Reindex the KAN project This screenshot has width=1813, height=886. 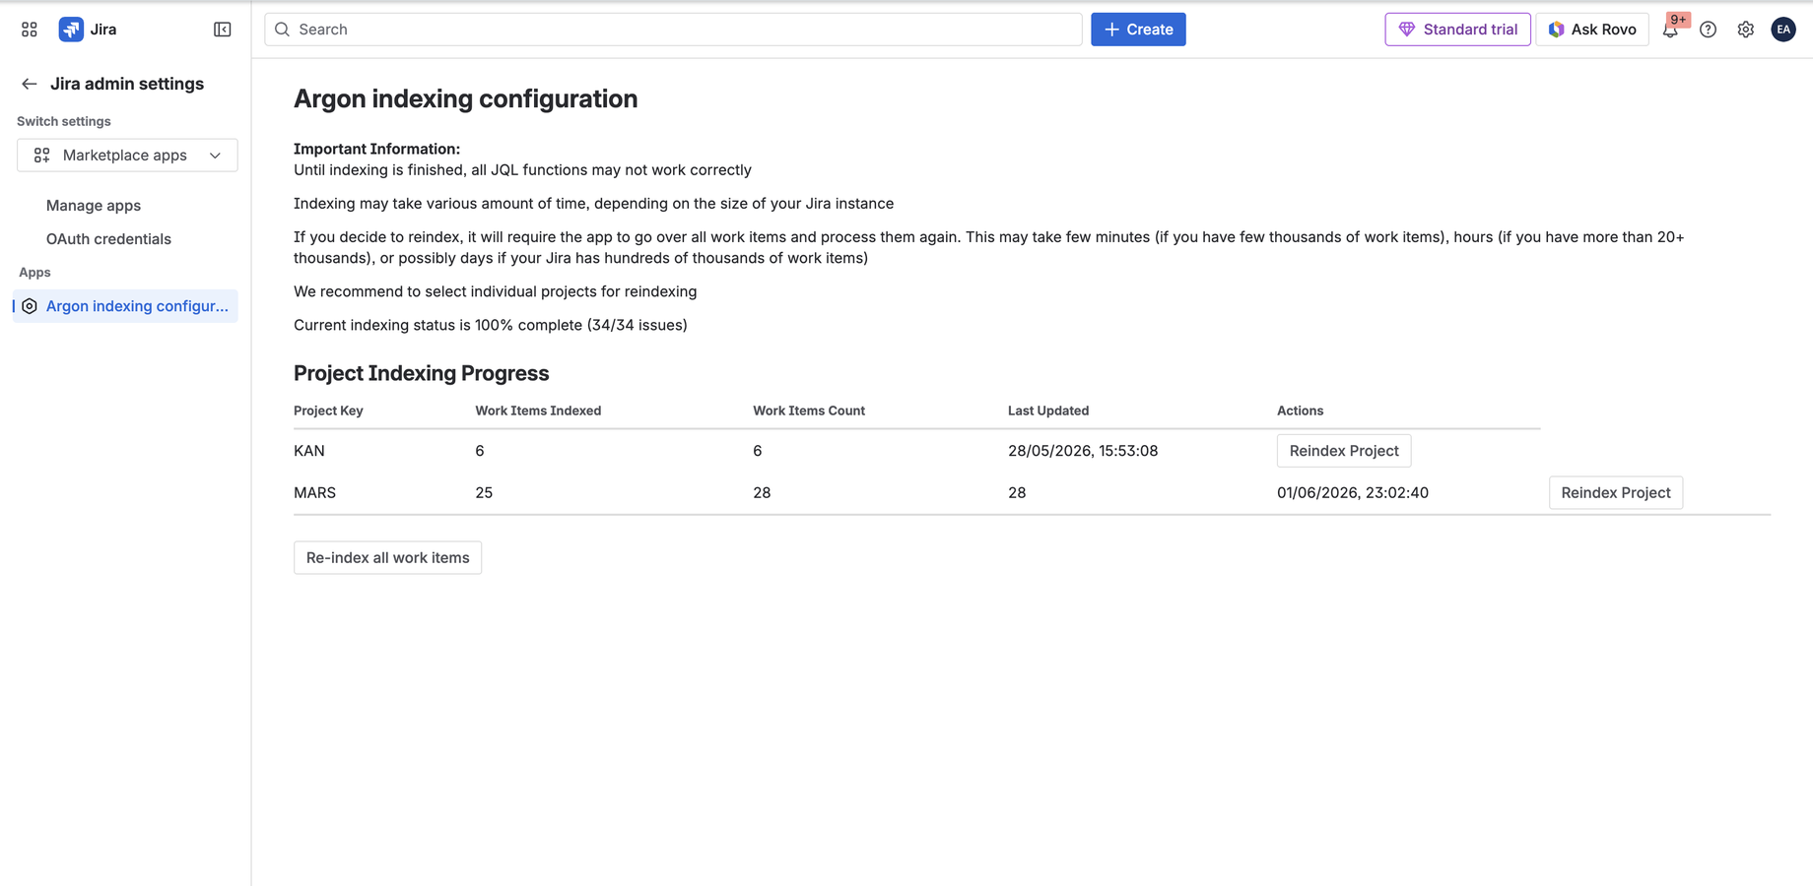[x=1344, y=451]
